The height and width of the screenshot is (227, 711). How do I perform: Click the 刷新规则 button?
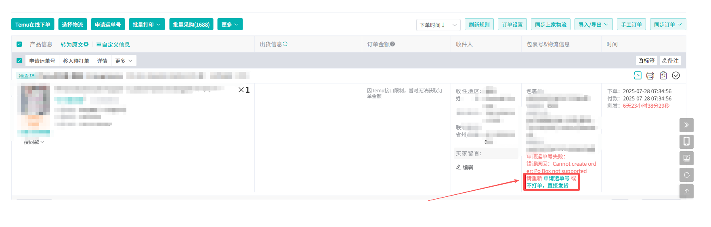[479, 25]
